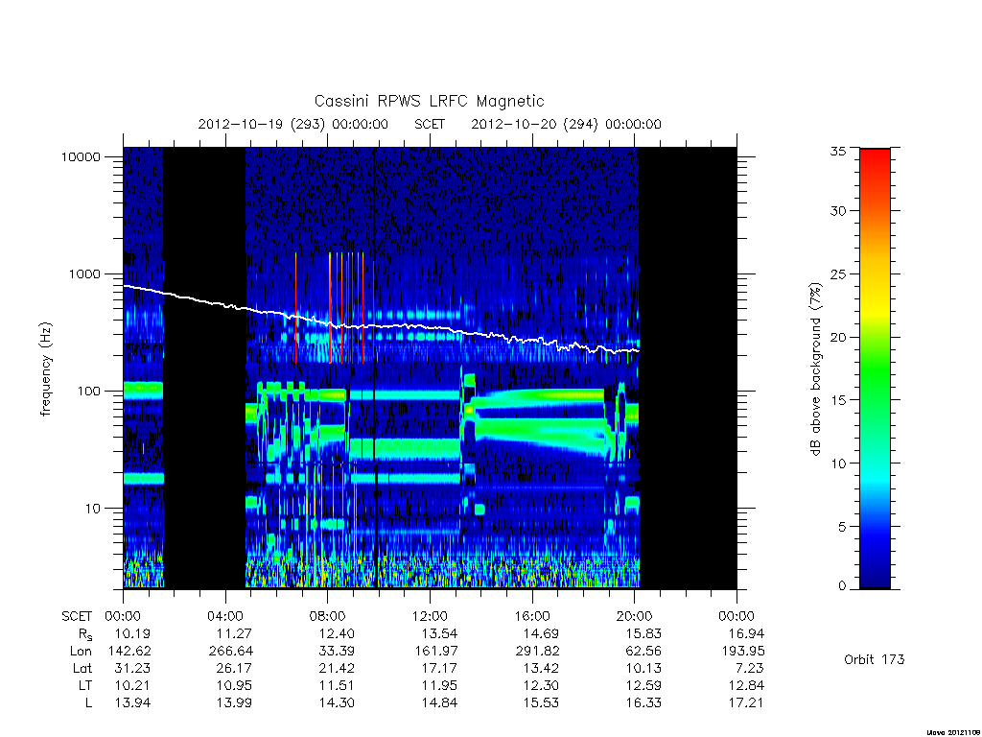Screen dimensions: 982x737
Task: Click the "dB above background (7%)" label
Action: 815,369
